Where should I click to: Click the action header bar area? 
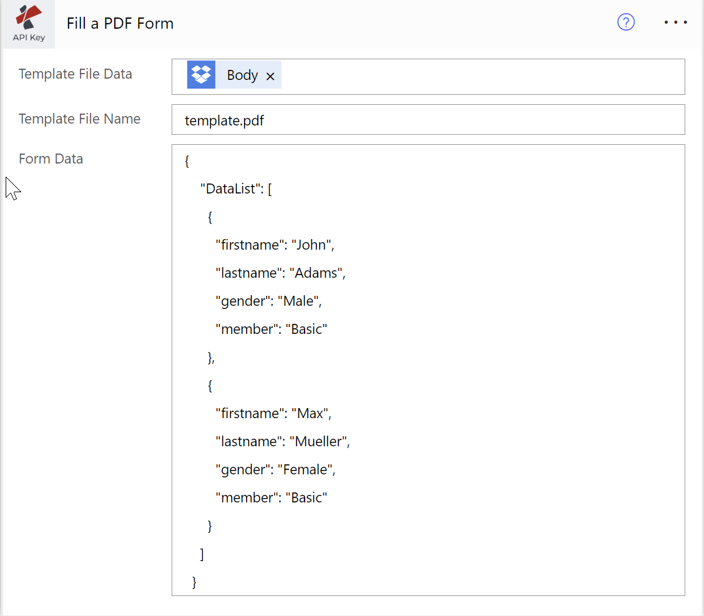coord(374,23)
